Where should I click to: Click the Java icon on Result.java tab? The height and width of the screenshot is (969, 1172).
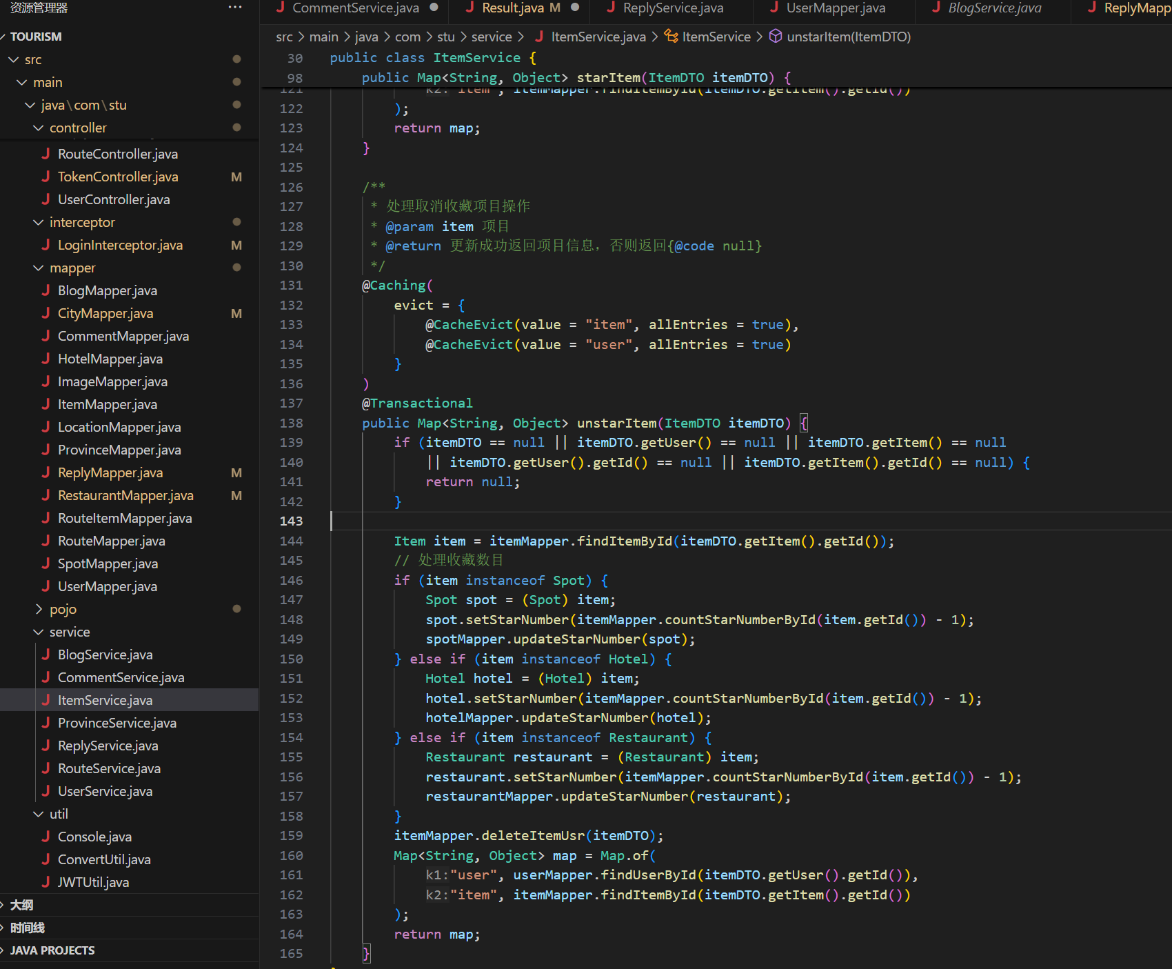pyautogui.click(x=470, y=8)
